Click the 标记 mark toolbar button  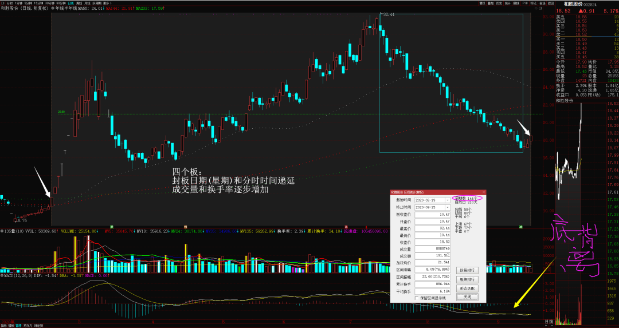(534, 3)
